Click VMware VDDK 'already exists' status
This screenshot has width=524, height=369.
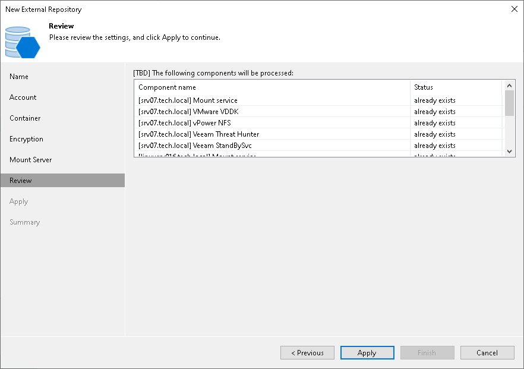[435, 112]
